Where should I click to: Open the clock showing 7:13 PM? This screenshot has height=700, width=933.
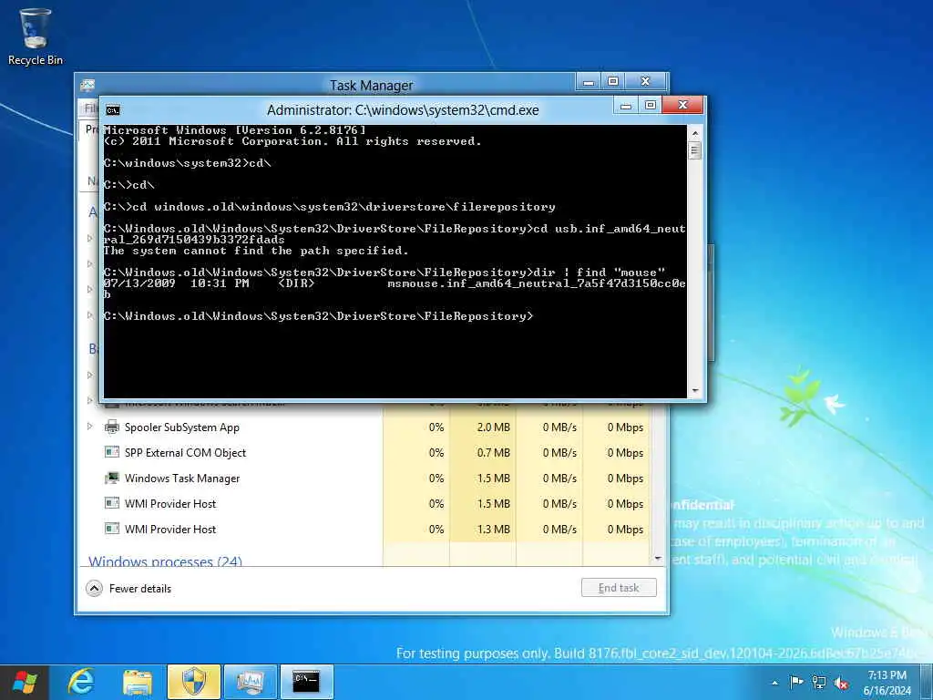point(887,682)
